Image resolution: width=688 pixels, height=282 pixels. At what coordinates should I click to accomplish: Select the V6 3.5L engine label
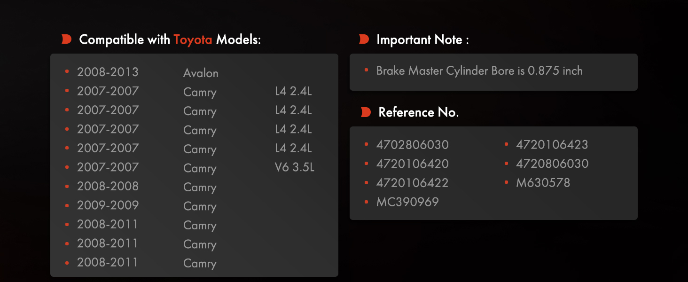(x=294, y=167)
